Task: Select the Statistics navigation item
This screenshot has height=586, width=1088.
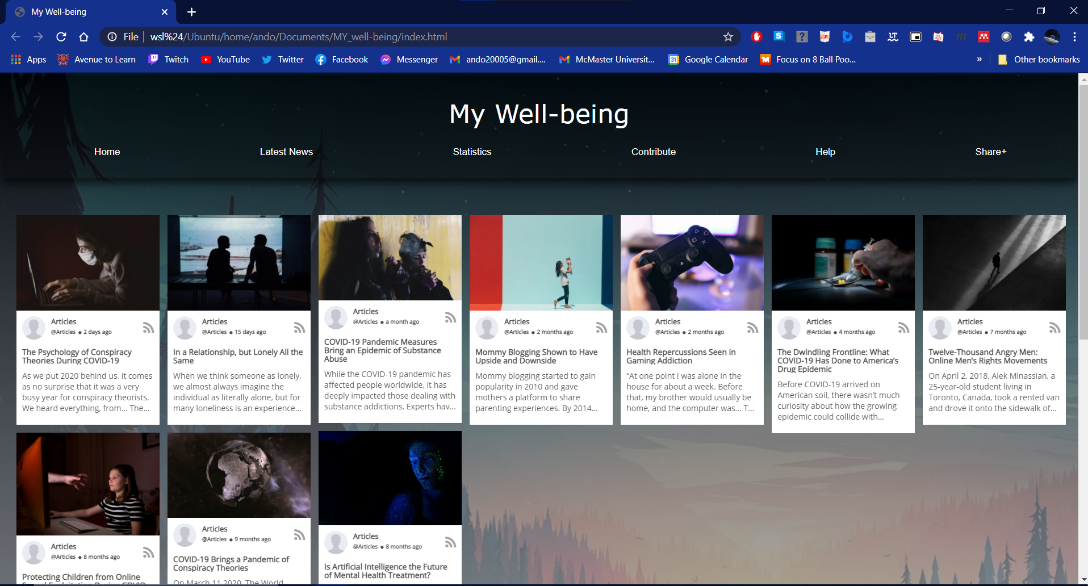Action: click(472, 152)
